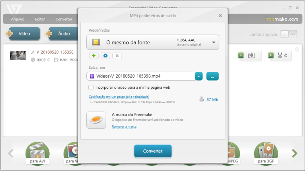Expand the save location dropdown arrow

pos(199,76)
